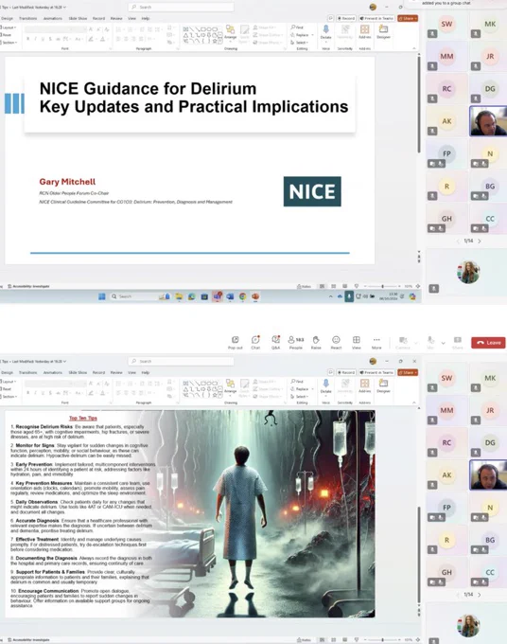
Task: Open Designer in the top PowerPoint ribbon
Action: click(x=383, y=32)
